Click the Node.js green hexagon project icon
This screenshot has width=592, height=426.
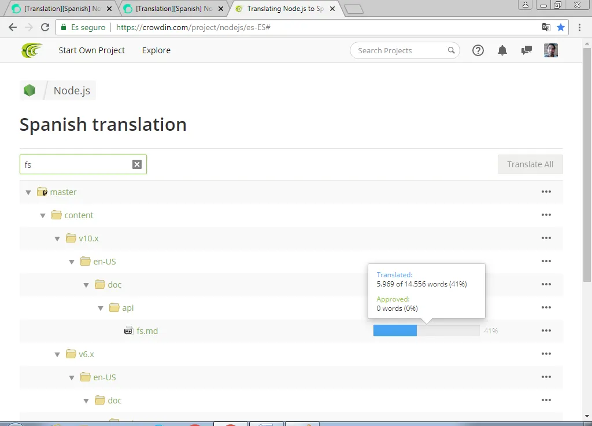(29, 90)
